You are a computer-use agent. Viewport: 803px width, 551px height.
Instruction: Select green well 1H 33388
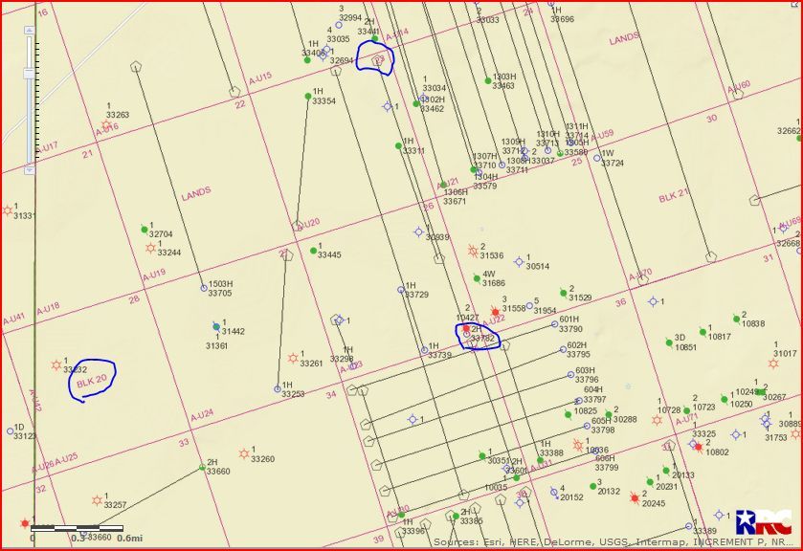(541, 460)
